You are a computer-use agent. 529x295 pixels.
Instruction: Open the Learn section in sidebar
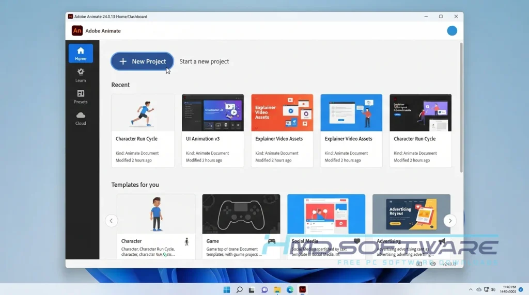(x=81, y=75)
